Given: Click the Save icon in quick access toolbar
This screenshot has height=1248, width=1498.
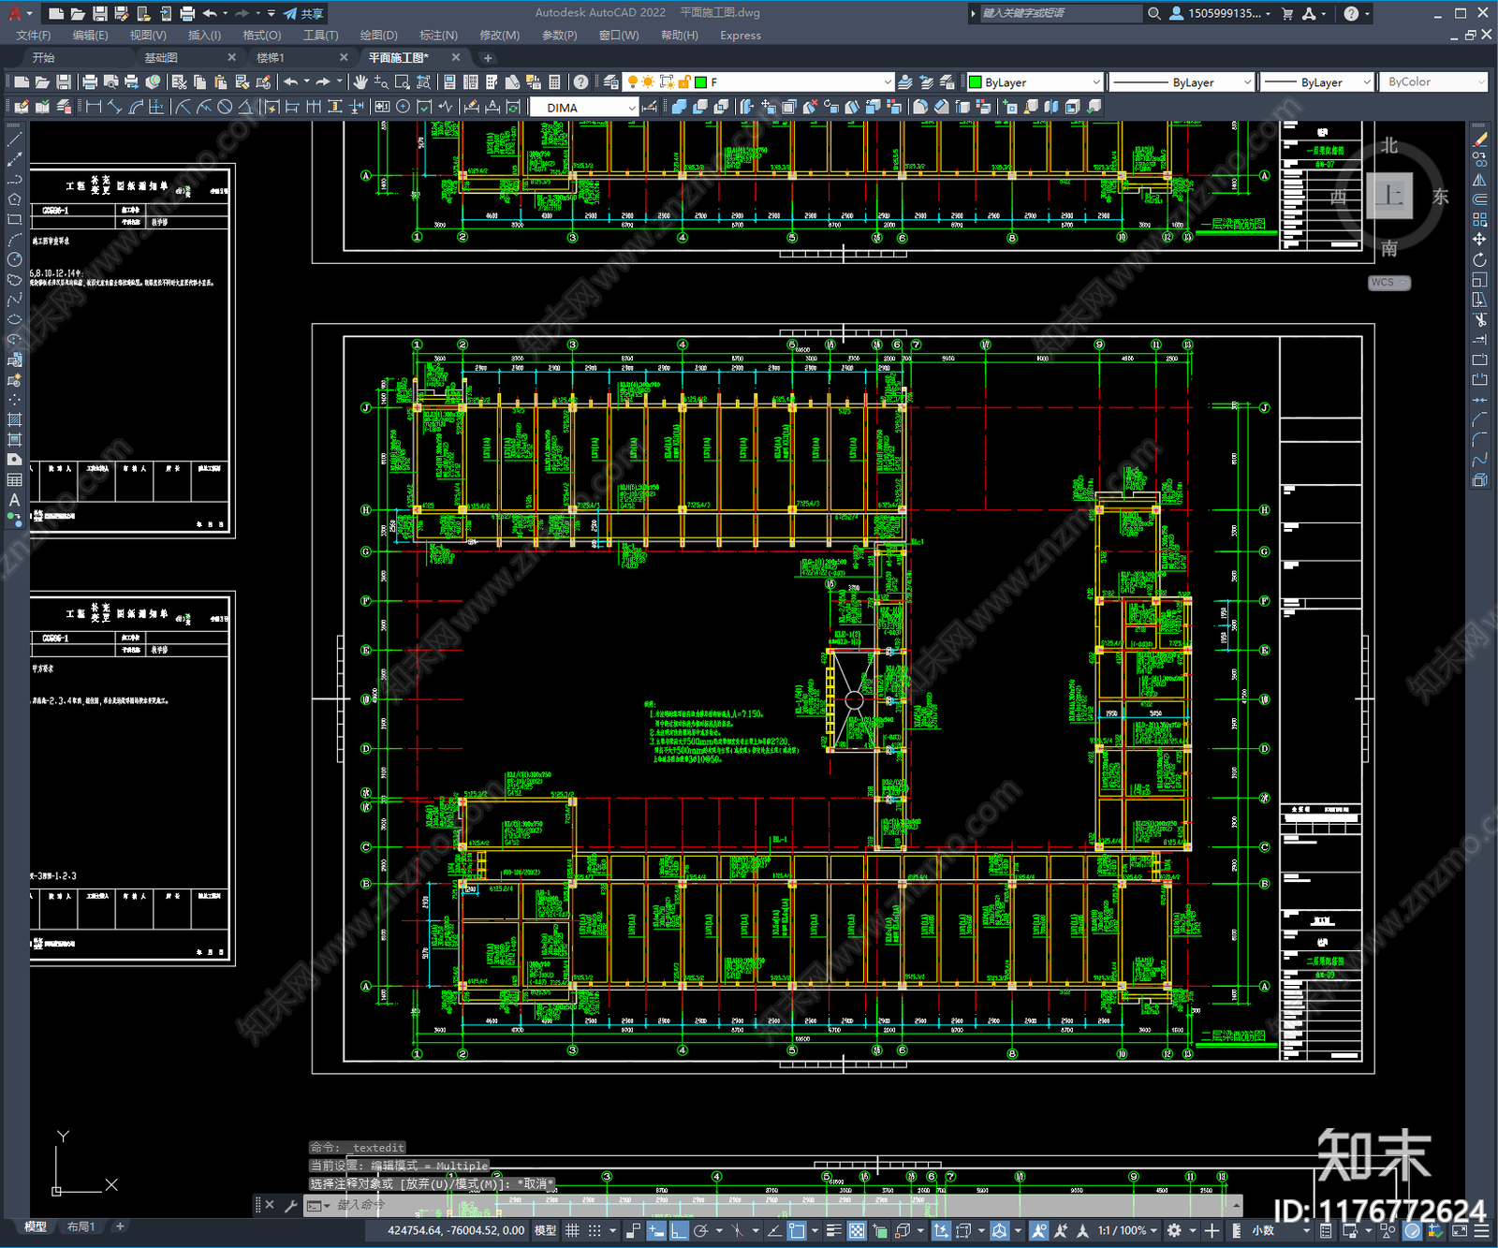Looking at the screenshot, I should click(x=99, y=13).
